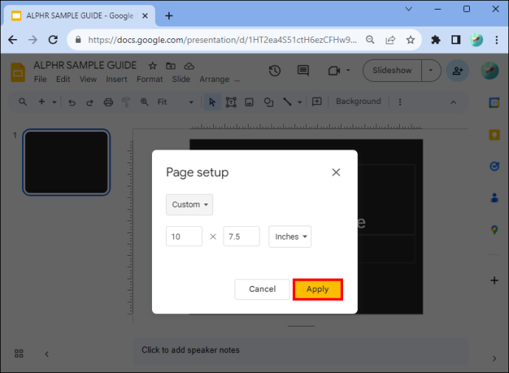
Task: Select the width field showing 10
Action: point(184,237)
